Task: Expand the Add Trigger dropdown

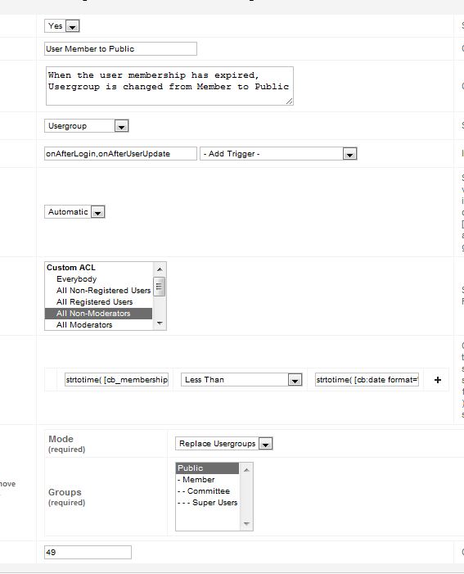Action: pyautogui.click(x=278, y=154)
